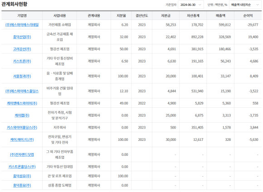Click the total assets value 351,405
This screenshot has width=263, height=192.
tap(197, 128)
